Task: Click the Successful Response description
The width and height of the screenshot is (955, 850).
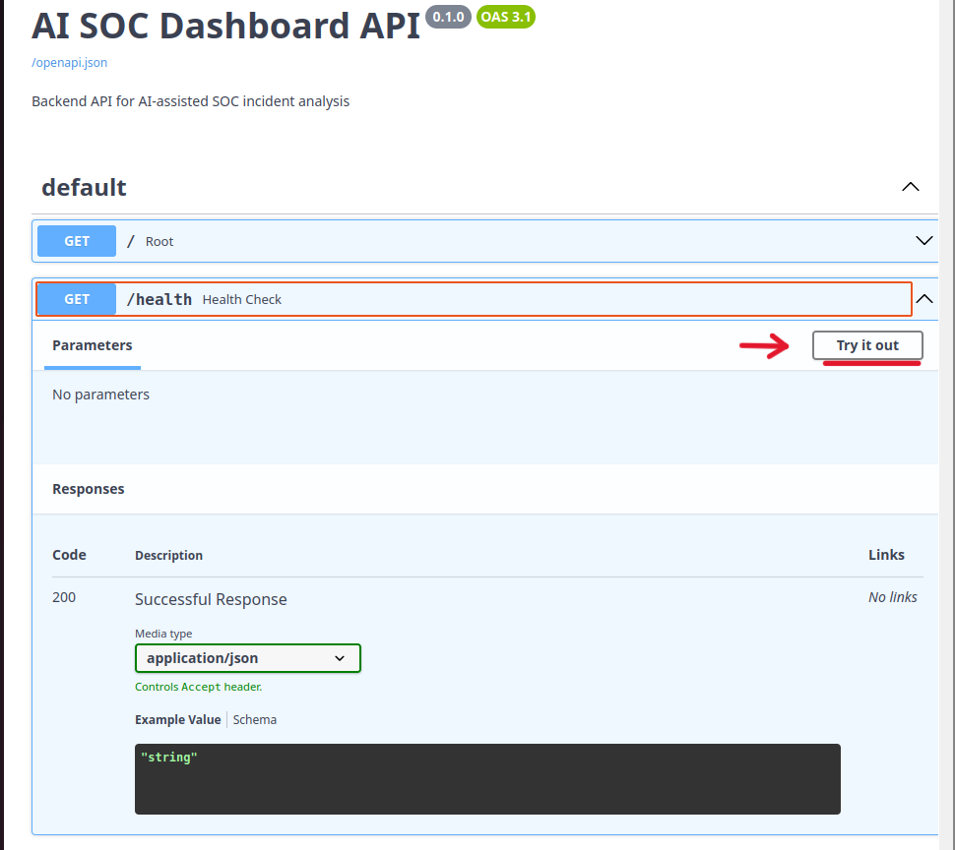Action: (211, 599)
